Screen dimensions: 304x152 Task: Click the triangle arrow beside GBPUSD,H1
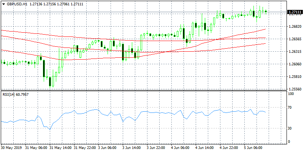pyautogui.click(x=3, y=3)
